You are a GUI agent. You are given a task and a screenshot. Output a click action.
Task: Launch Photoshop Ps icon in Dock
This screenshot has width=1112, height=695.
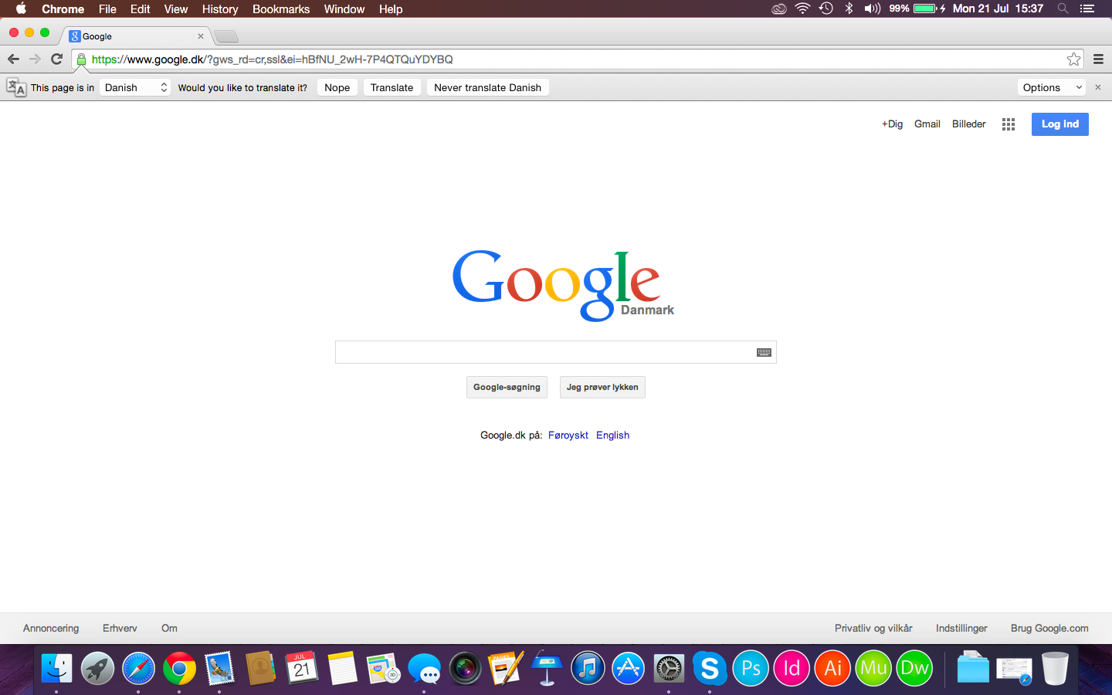click(751, 668)
